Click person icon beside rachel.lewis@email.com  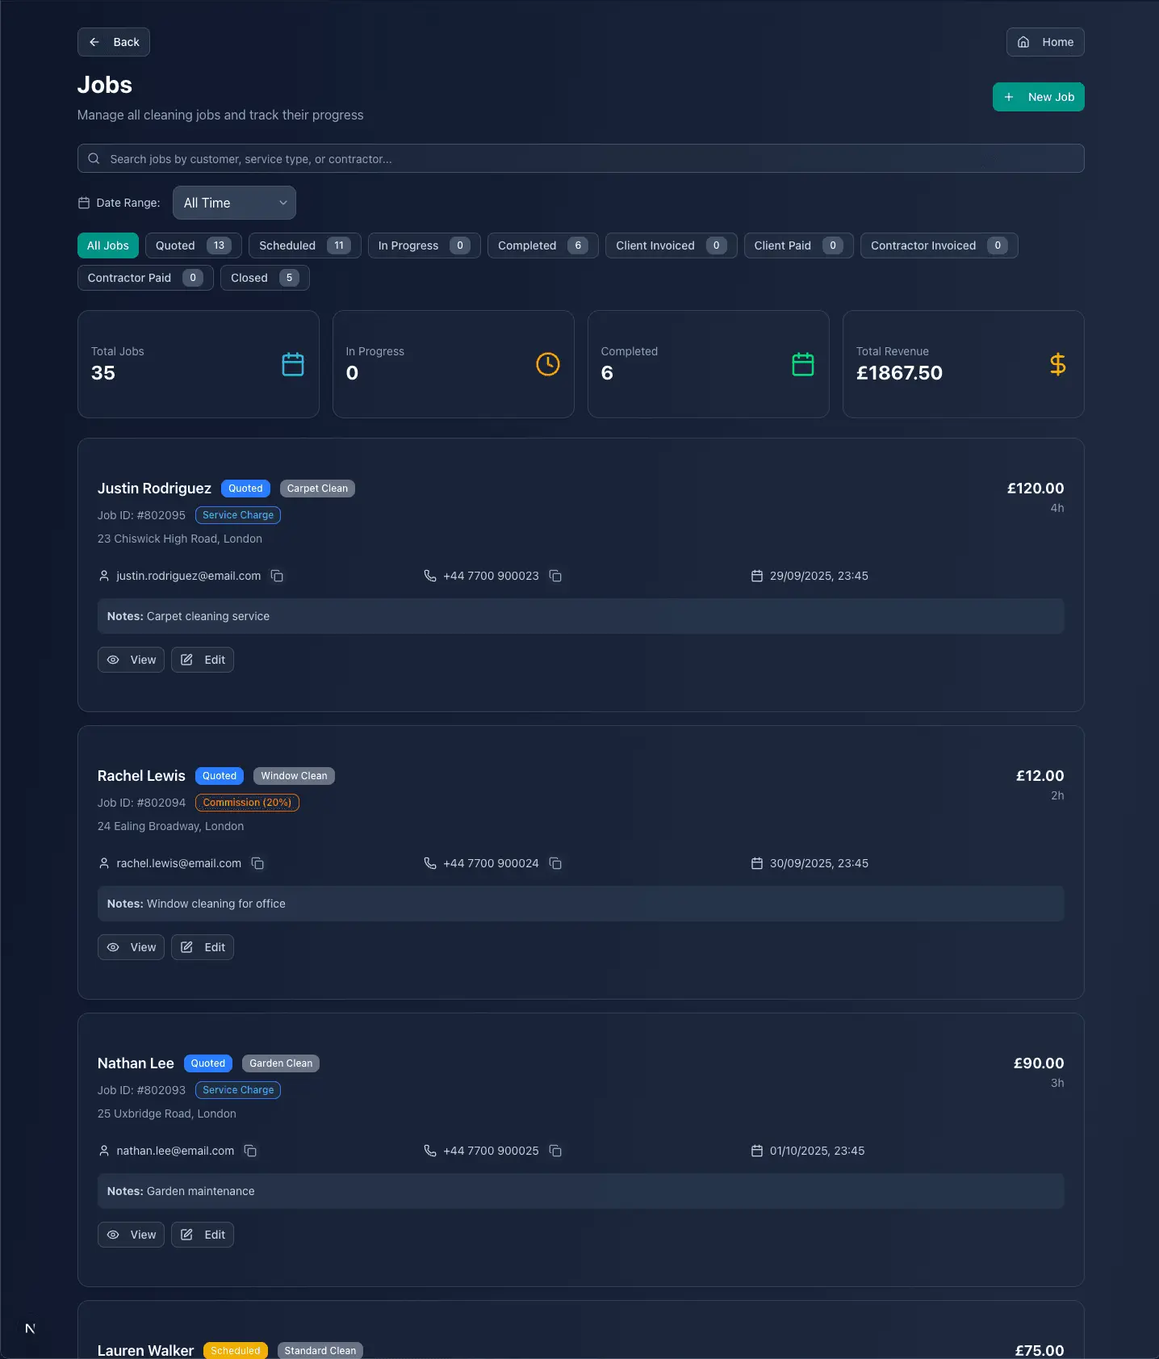tap(104, 863)
